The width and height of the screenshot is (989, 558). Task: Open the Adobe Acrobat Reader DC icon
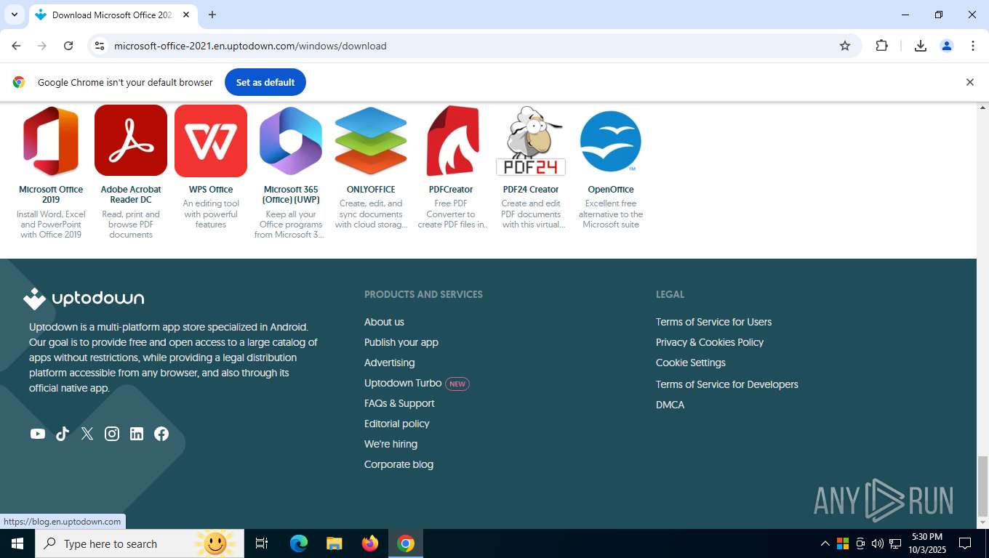[131, 140]
